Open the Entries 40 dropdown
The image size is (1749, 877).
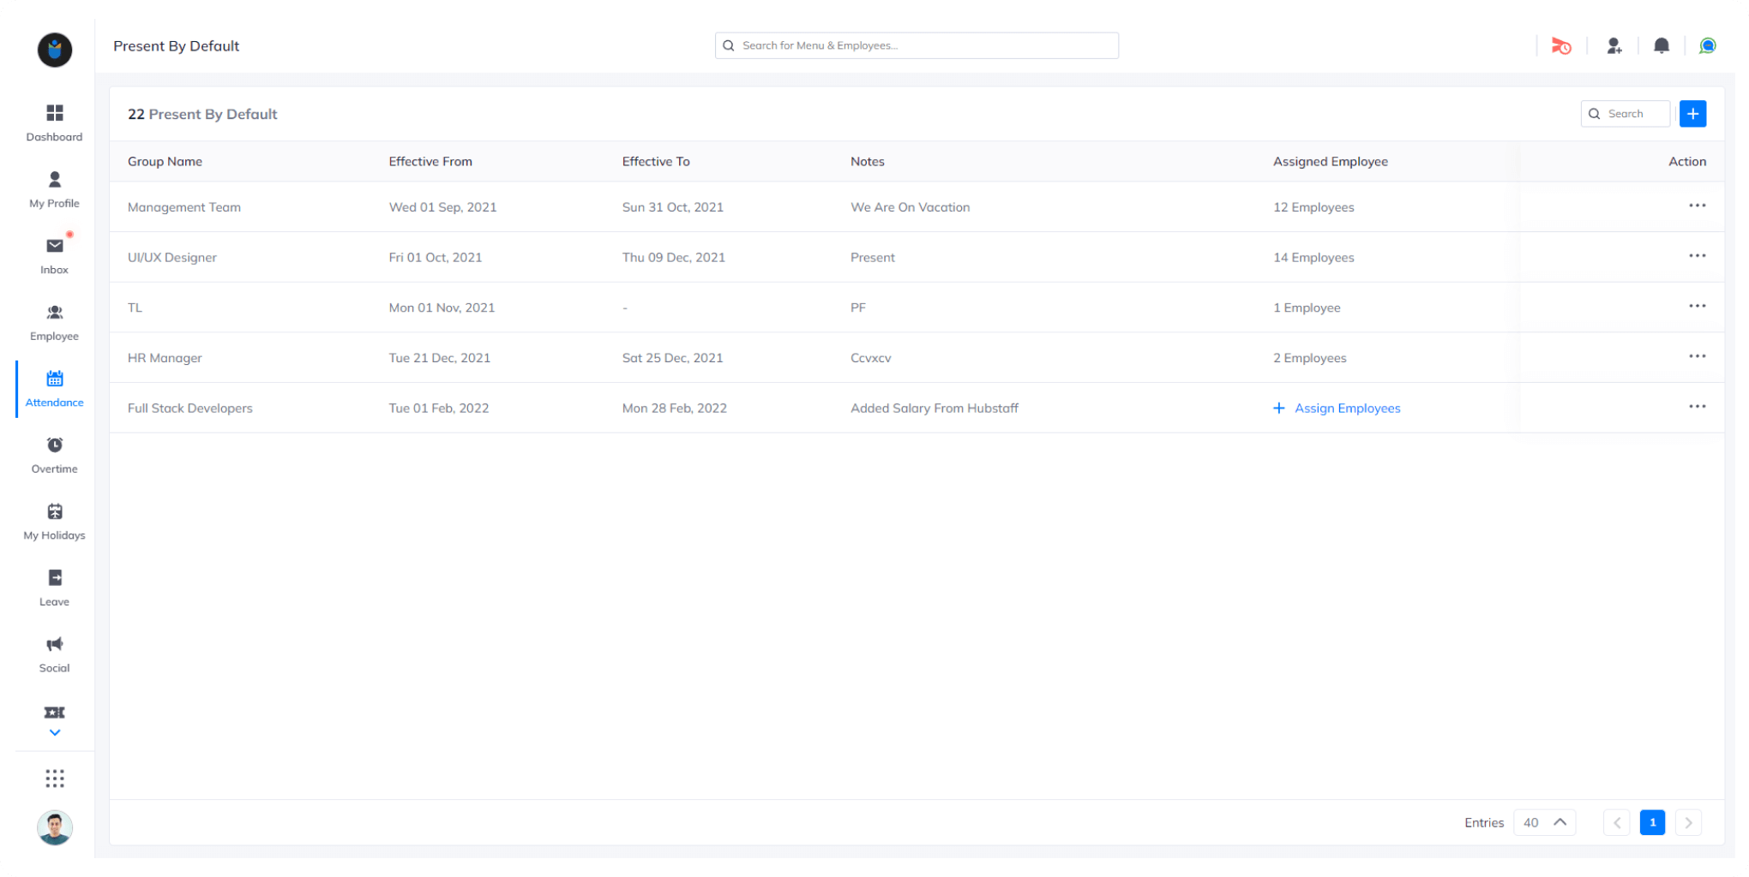click(1544, 822)
